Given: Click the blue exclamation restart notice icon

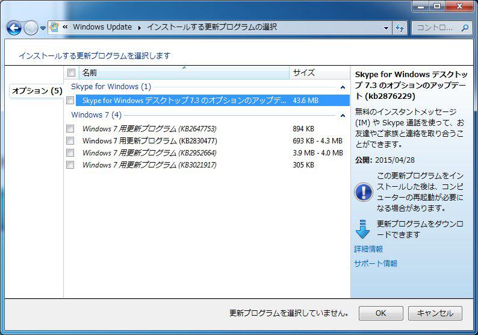Looking at the screenshot, I should point(364,192).
